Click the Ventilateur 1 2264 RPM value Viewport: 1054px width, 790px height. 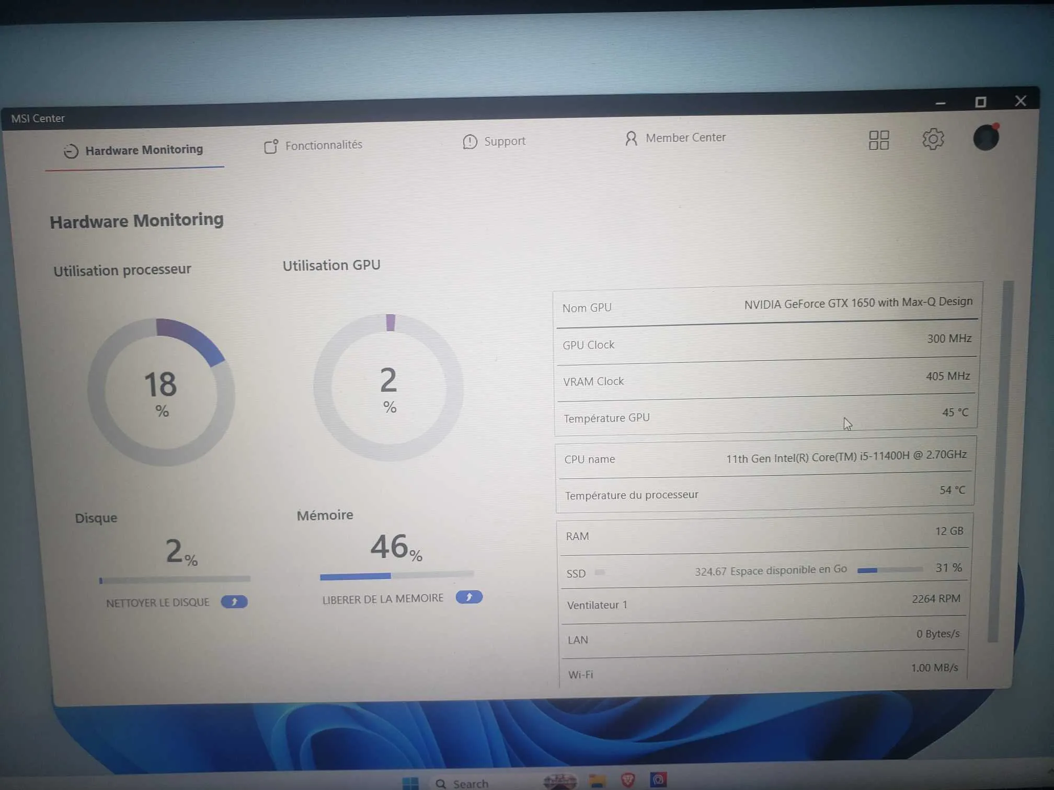tap(936, 599)
